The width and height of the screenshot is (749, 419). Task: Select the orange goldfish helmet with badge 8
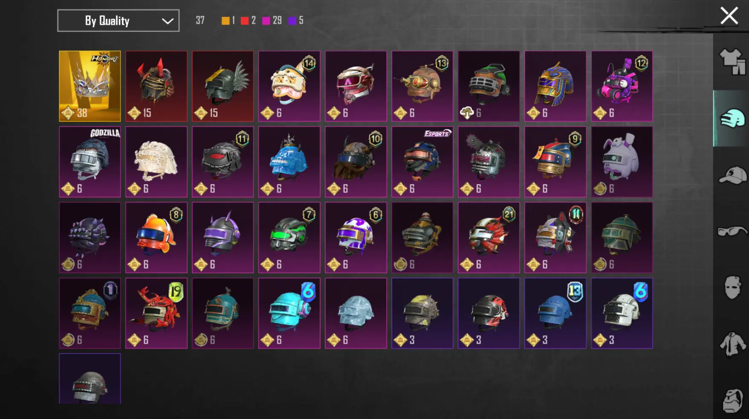[x=156, y=237]
